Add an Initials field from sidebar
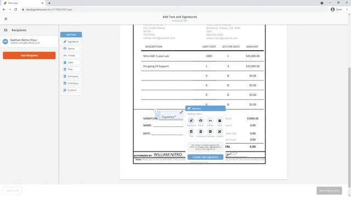351x197 pixels. pos(71,55)
